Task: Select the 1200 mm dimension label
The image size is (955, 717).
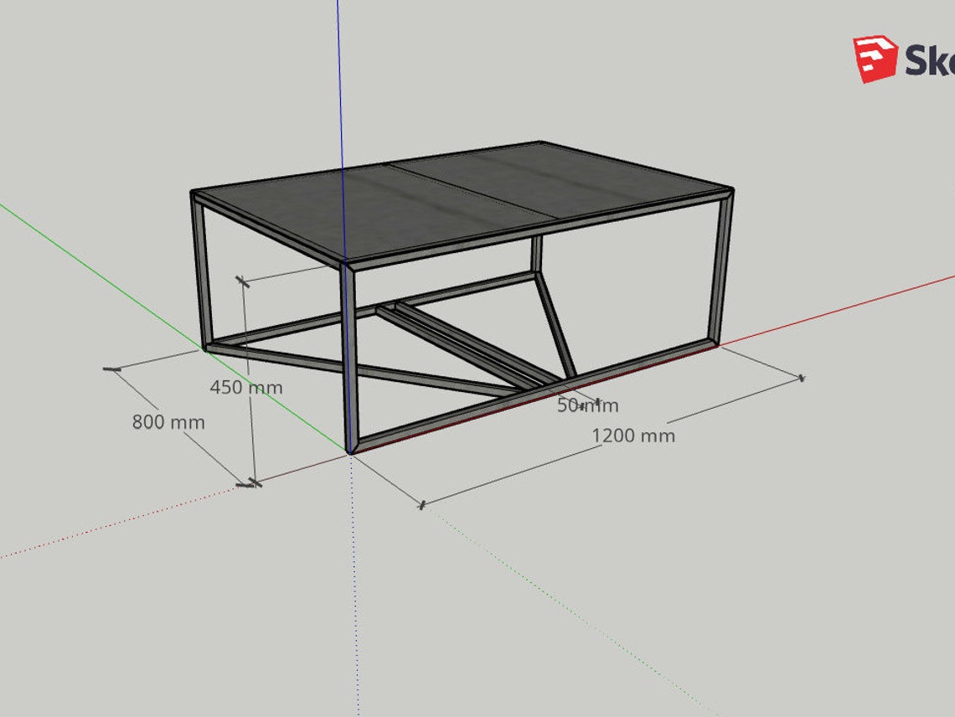Action: 634,434
